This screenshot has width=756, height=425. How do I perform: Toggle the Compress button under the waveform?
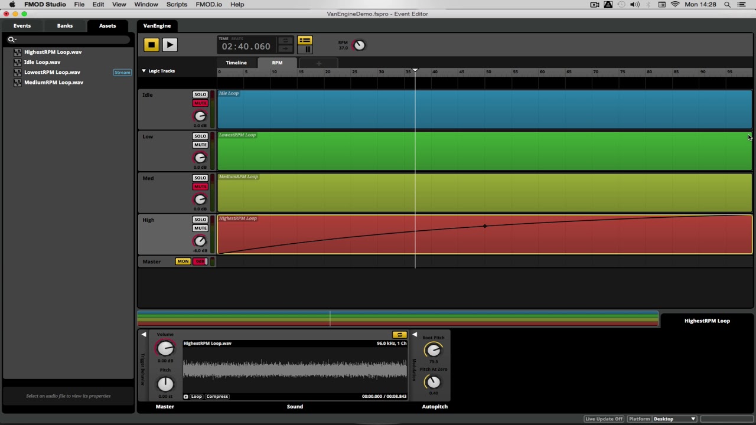217,397
